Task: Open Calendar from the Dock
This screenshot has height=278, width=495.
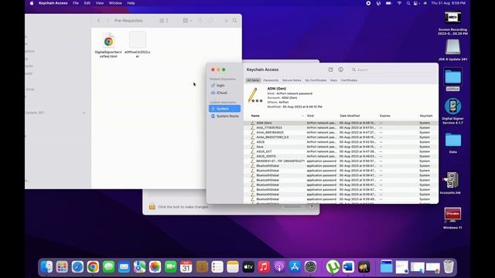Action: click(x=186, y=267)
